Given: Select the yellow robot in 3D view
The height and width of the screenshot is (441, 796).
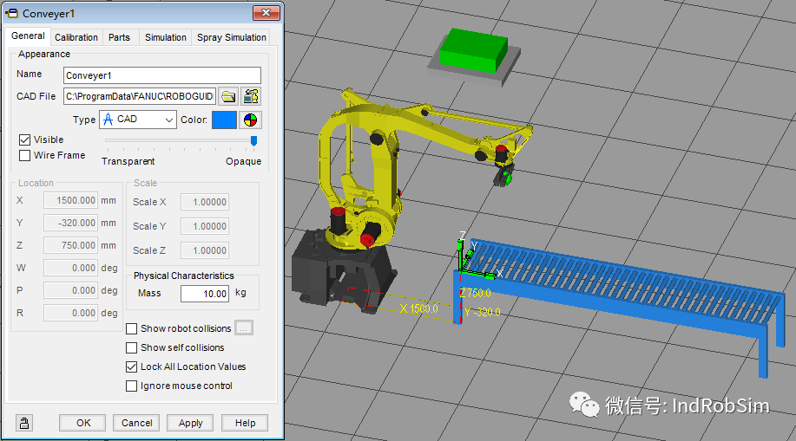Looking at the screenshot, I should click(x=385, y=167).
